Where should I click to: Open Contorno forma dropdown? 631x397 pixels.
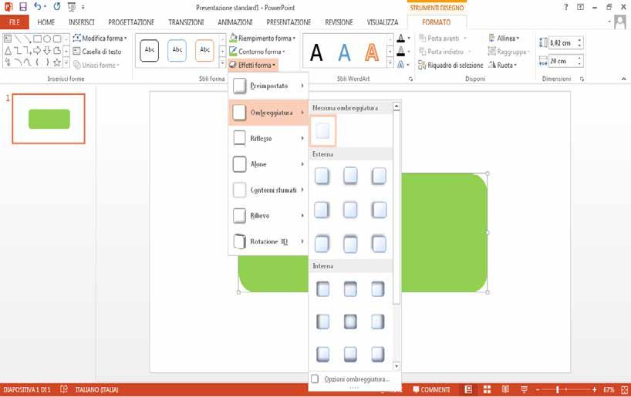[x=257, y=52]
